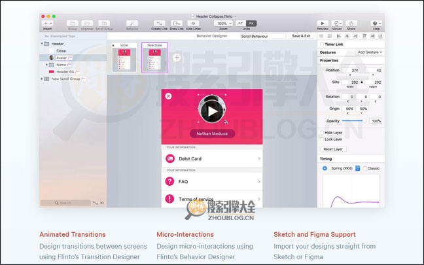424x265 pixels.
Task: Click the Terms of service exclamation icon
Action: coord(170,199)
